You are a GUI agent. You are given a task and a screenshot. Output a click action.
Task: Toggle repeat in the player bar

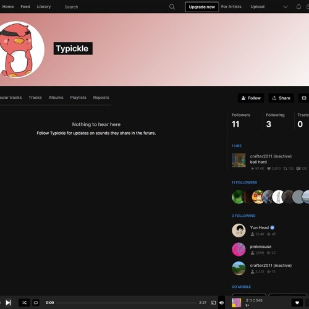point(36,303)
